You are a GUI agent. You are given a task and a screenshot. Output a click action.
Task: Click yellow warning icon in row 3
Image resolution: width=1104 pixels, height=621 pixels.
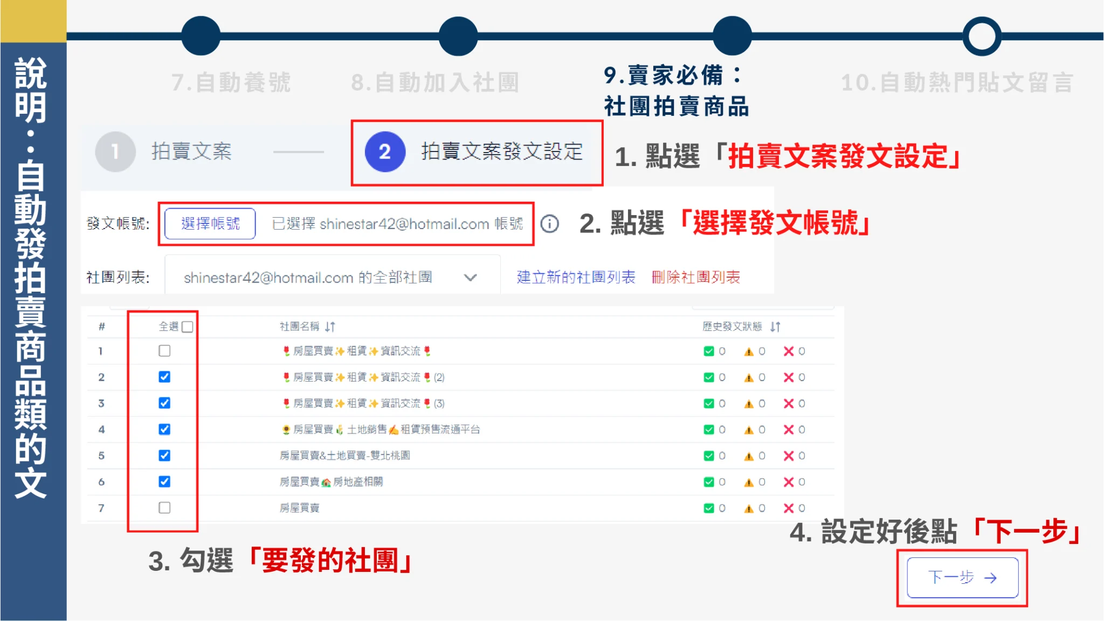click(749, 404)
